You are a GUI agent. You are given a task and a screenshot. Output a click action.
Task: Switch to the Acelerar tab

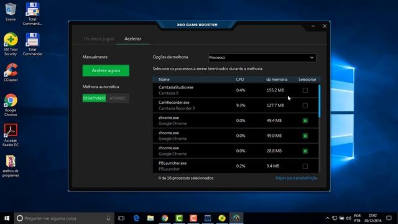coord(132,39)
